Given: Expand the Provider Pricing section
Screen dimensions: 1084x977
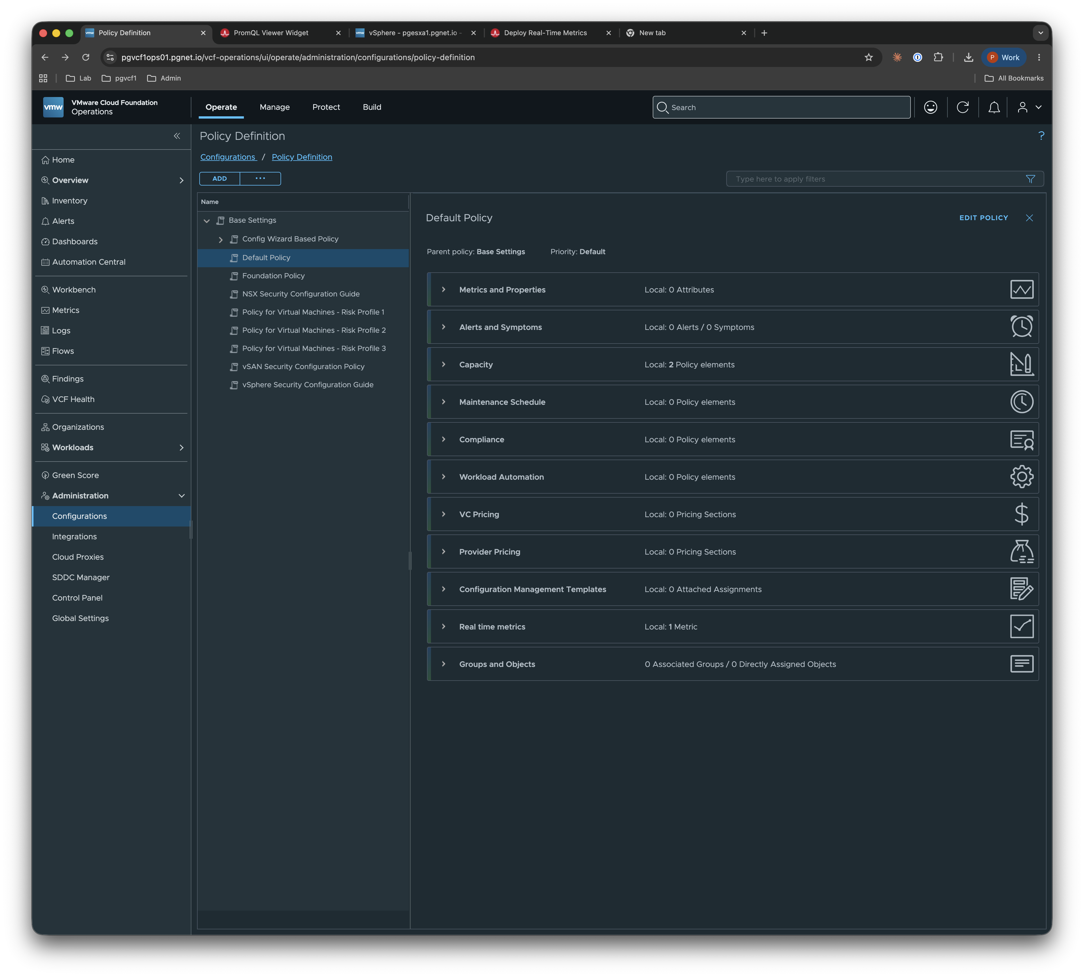Looking at the screenshot, I should (443, 552).
